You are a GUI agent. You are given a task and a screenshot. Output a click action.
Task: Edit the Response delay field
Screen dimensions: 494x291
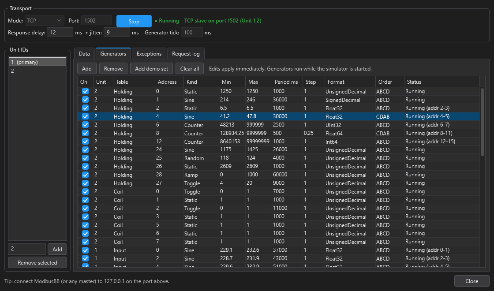[x=60, y=33]
